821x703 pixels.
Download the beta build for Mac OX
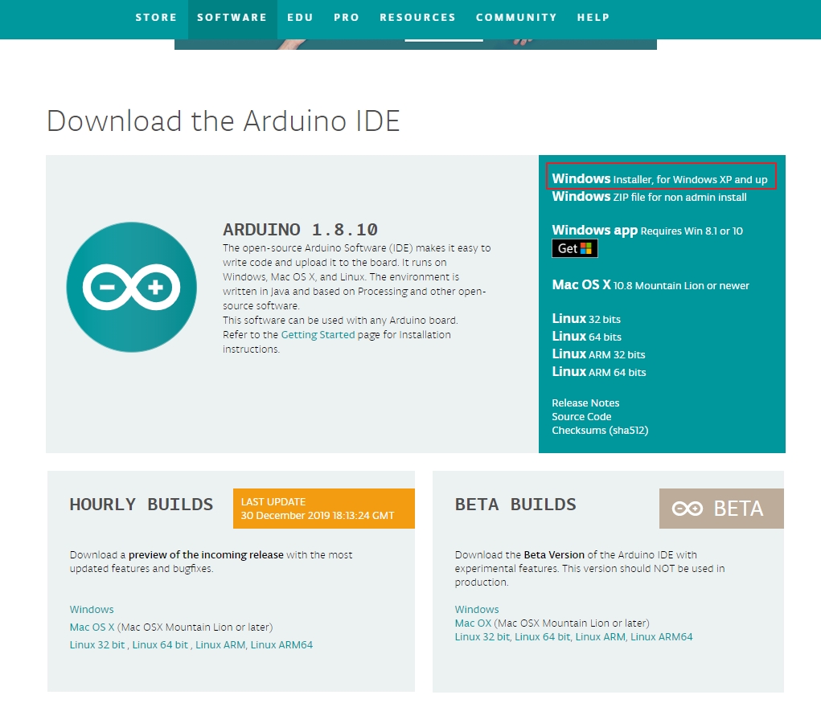(x=473, y=623)
